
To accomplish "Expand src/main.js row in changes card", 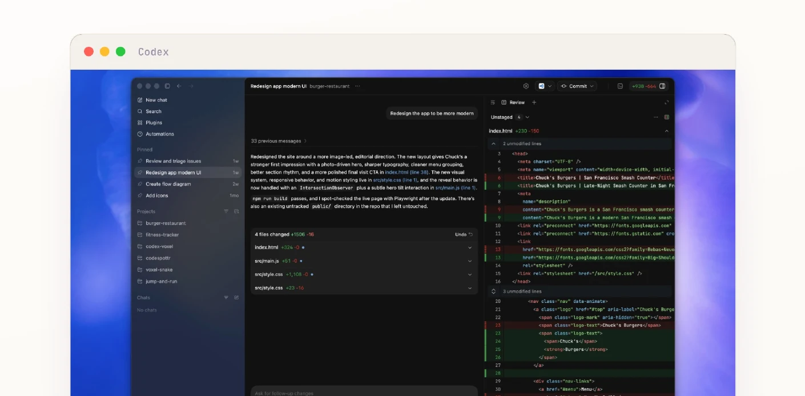I will pyautogui.click(x=364, y=261).
